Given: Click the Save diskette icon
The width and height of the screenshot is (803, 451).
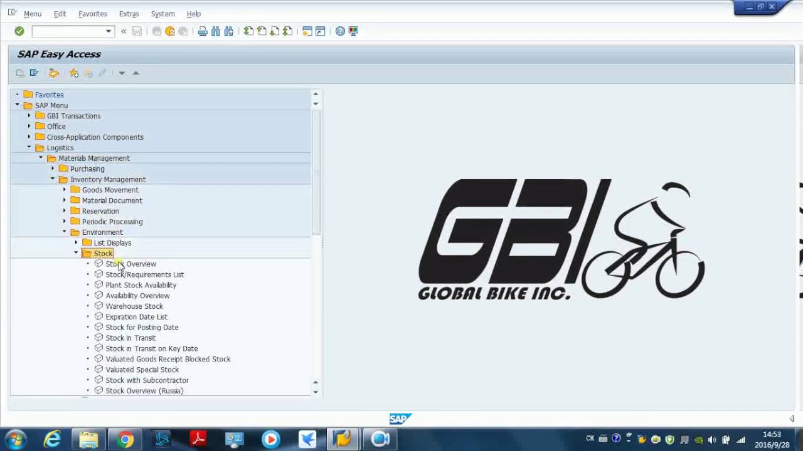Looking at the screenshot, I should pos(137,31).
